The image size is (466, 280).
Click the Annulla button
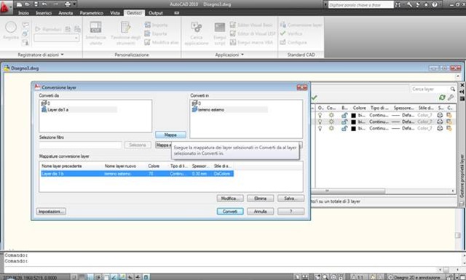coord(261,212)
